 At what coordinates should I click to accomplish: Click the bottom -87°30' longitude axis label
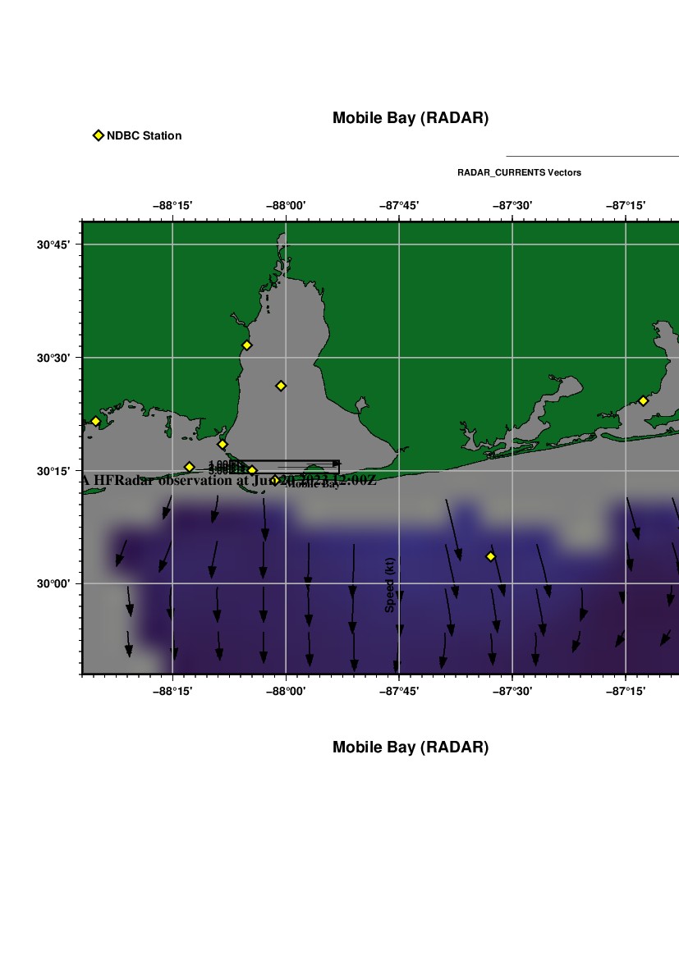point(512,692)
